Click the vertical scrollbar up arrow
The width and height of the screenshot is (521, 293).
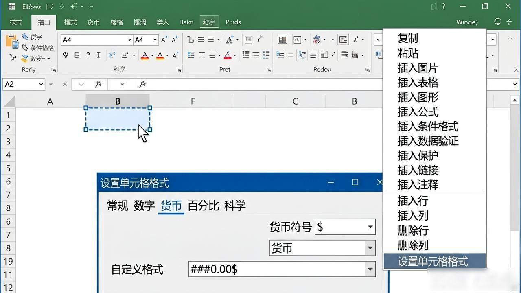pos(515,100)
